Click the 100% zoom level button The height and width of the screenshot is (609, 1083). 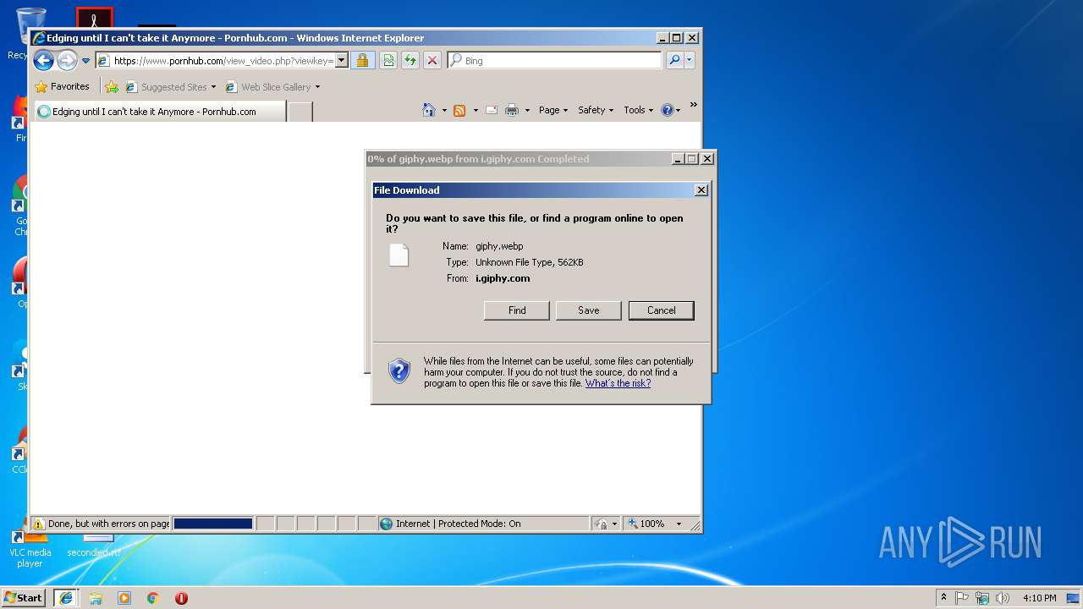coord(646,524)
